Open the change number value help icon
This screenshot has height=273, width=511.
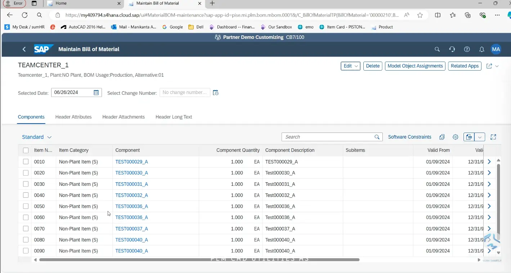(216, 93)
